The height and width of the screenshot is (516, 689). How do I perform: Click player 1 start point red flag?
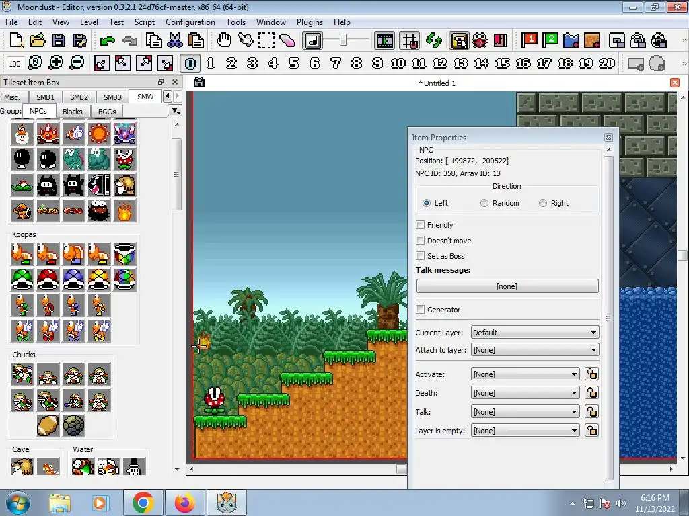tap(530, 40)
